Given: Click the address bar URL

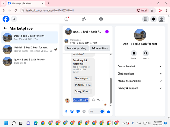Looking at the screenshot, I should pyautogui.click(x=50, y=10).
